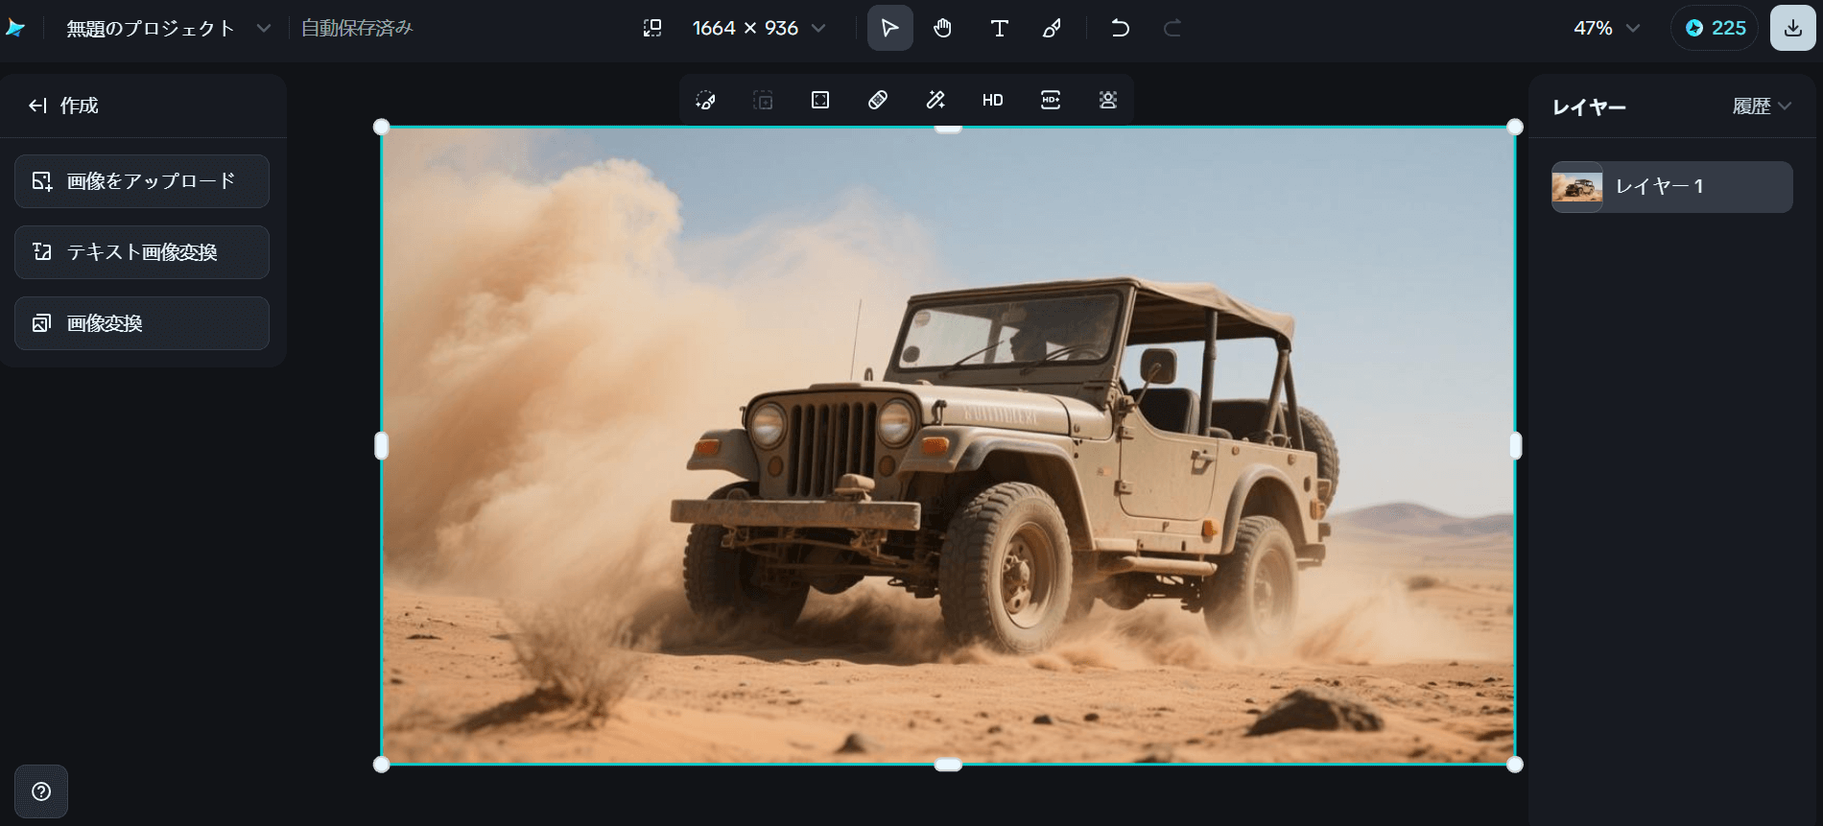Redo the last undone action
The height and width of the screenshot is (826, 1823).
click(x=1172, y=28)
